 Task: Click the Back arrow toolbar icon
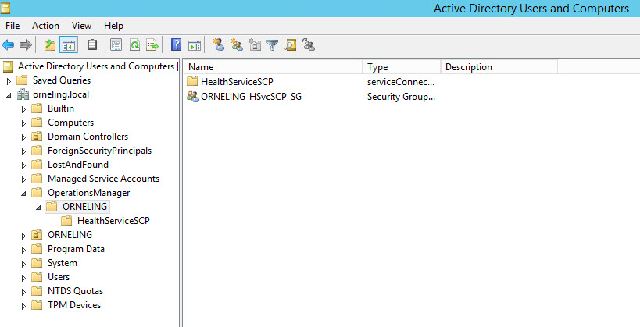click(9, 45)
